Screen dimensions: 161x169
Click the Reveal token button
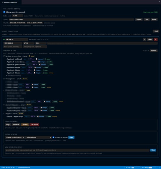pos(139,19)
